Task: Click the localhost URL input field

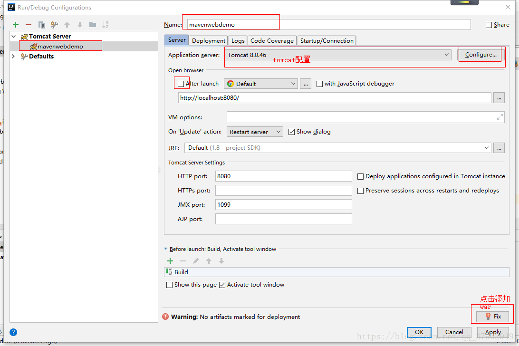Action: (335, 98)
